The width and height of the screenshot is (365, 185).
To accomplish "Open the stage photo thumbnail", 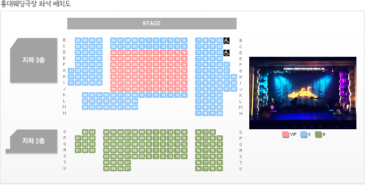I will tap(303, 93).
